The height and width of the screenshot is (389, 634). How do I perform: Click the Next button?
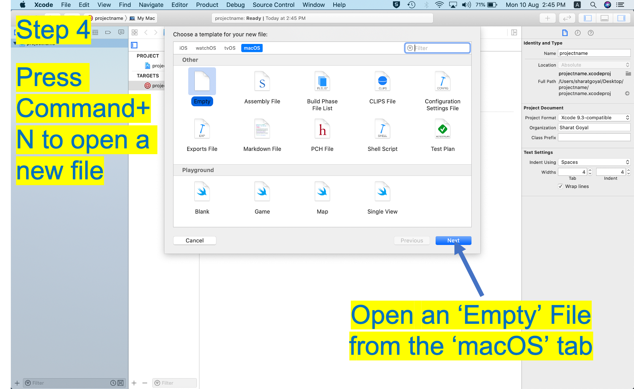click(x=453, y=240)
